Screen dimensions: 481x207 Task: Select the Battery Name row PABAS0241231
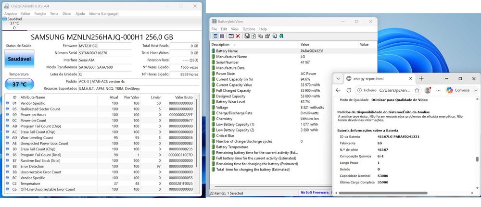point(293,51)
